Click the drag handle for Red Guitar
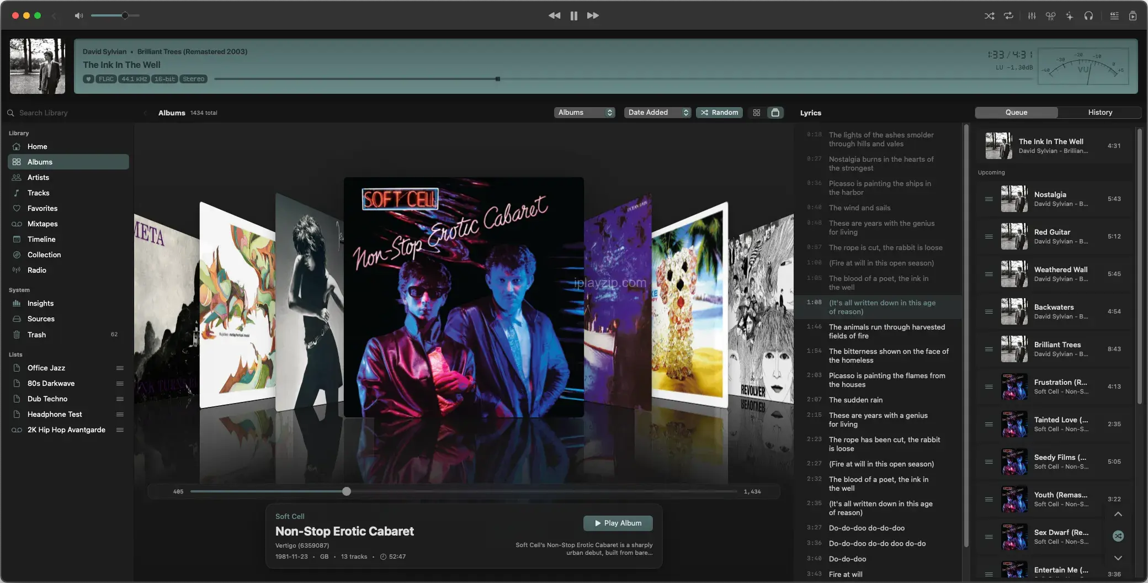 [989, 236]
